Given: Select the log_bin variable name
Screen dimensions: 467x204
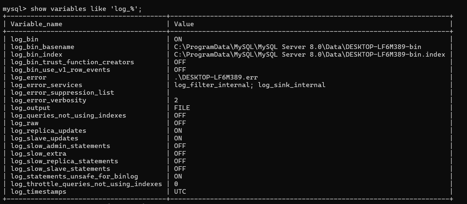Looking at the screenshot, I should tap(24, 39).
